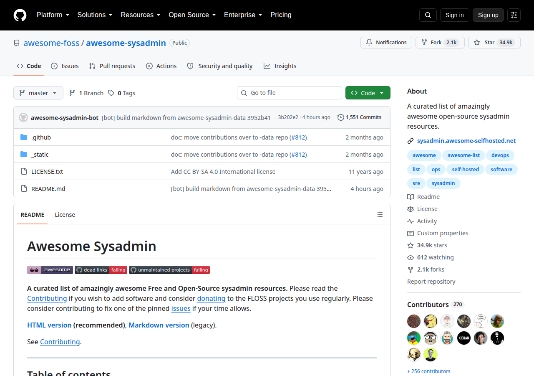Open the README.md file
Image resolution: width=534 pixels, height=376 pixels.
coord(48,189)
